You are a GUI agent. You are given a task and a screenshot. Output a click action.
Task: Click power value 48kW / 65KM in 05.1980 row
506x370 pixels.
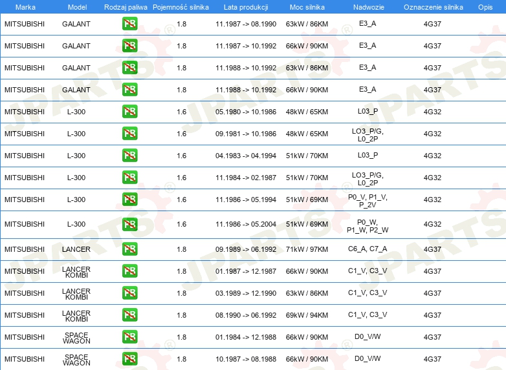point(307,112)
